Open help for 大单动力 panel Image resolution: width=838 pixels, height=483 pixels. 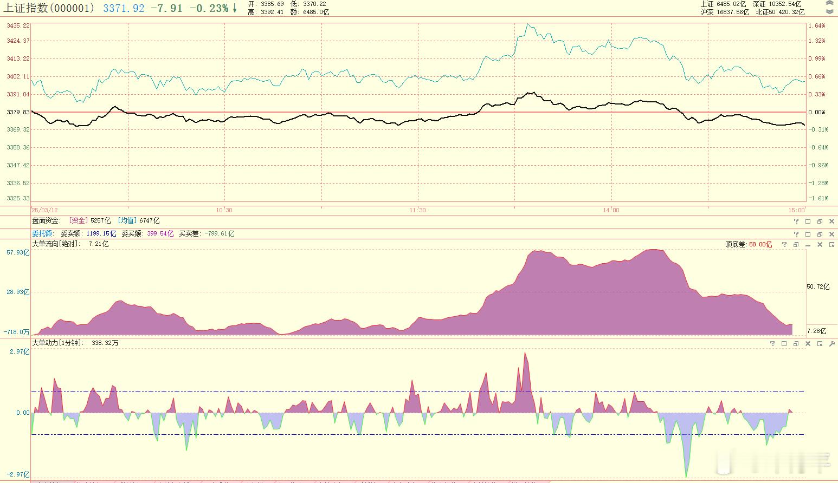coord(772,343)
